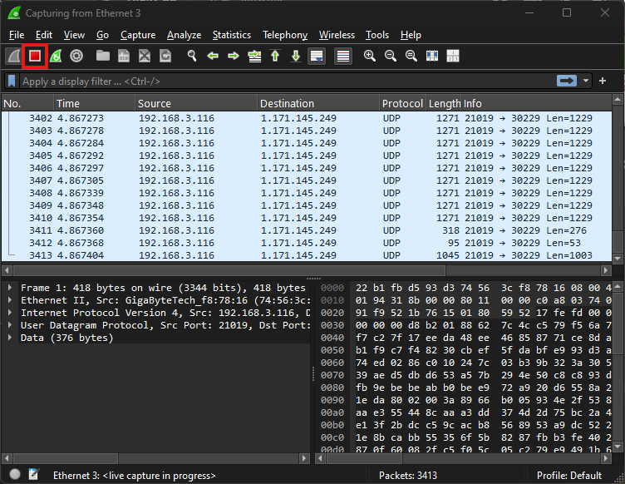Close this capture file icon
625x484 pixels.
coord(145,57)
